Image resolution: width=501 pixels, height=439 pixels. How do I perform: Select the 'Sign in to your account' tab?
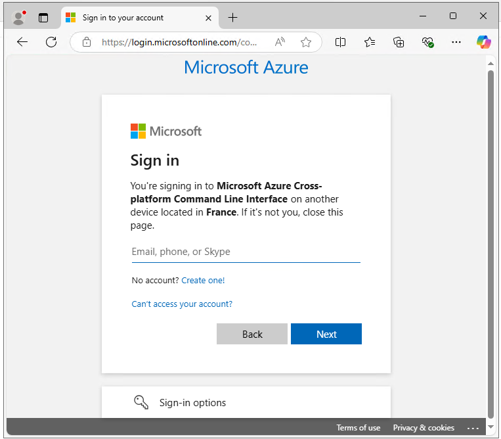click(139, 18)
